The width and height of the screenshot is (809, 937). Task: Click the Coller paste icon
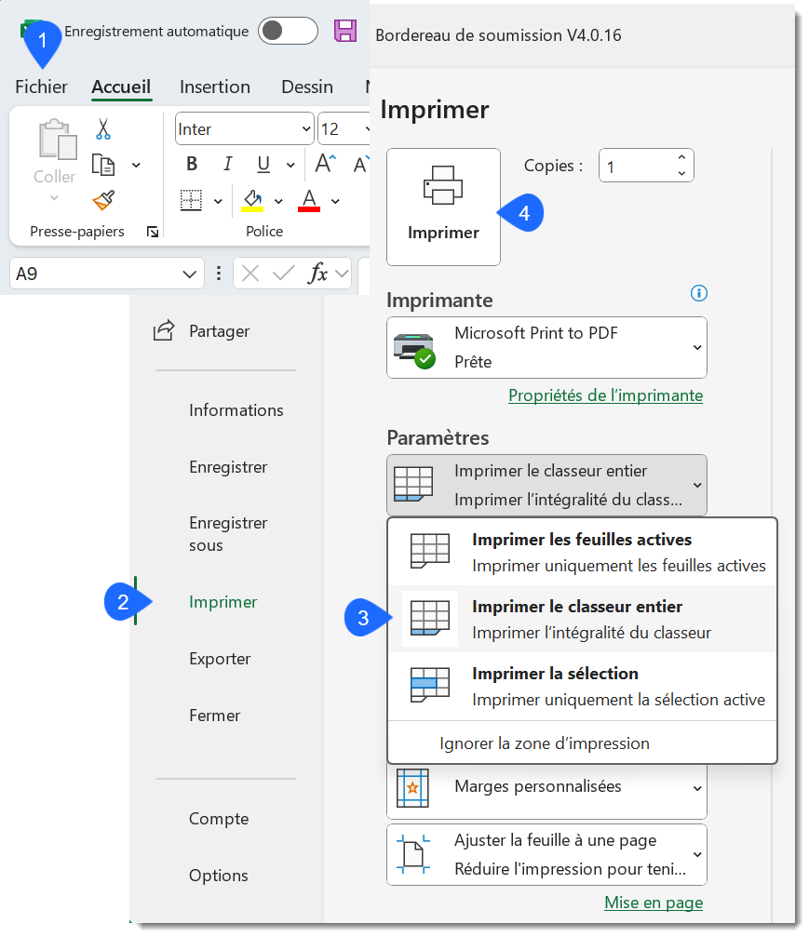[x=58, y=140]
